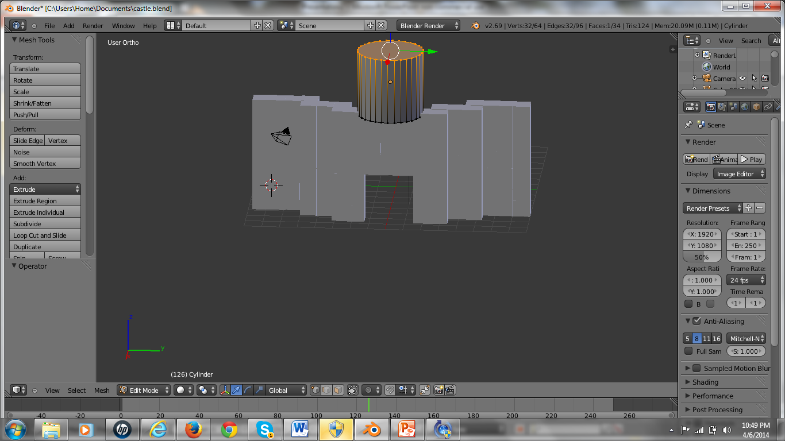This screenshot has height=441, width=785.
Task: Open the Mesh menu in the 3D viewport
Action: [x=102, y=390]
